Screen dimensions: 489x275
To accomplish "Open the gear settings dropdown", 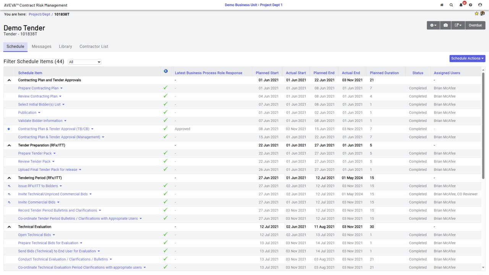I will [x=433, y=25].
